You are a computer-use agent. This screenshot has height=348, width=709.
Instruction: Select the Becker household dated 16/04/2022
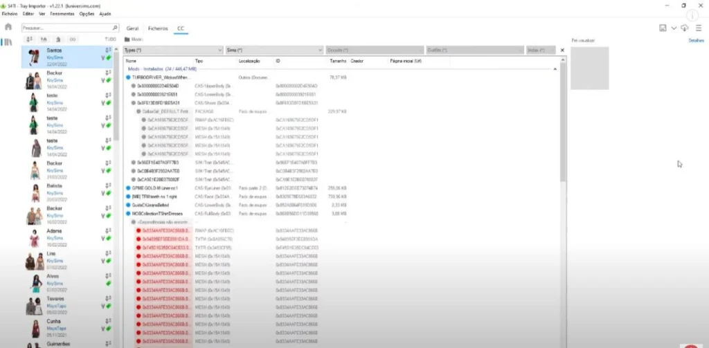click(67, 80)
